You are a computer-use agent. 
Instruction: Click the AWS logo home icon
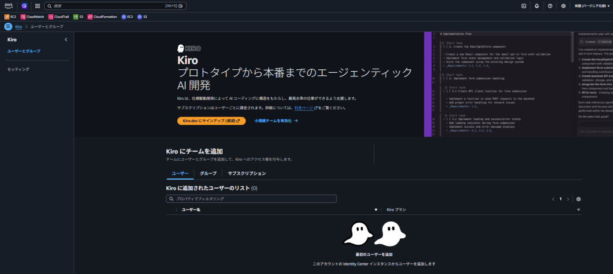coord(9,5)
